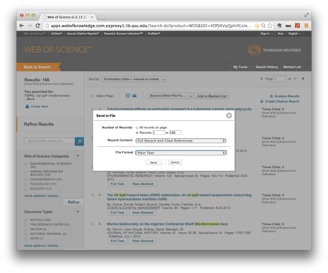Click the page icon in the address bar
Image resolution: width=328 pixels, height=273 pixels.
47,26
